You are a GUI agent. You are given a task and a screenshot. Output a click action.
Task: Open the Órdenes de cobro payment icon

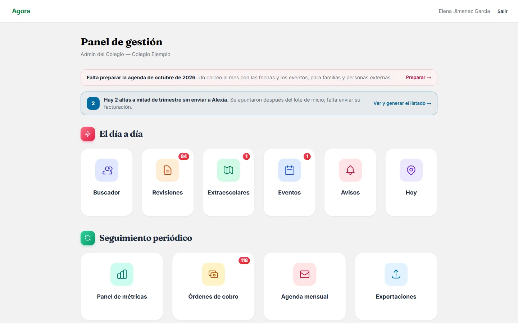213,274
